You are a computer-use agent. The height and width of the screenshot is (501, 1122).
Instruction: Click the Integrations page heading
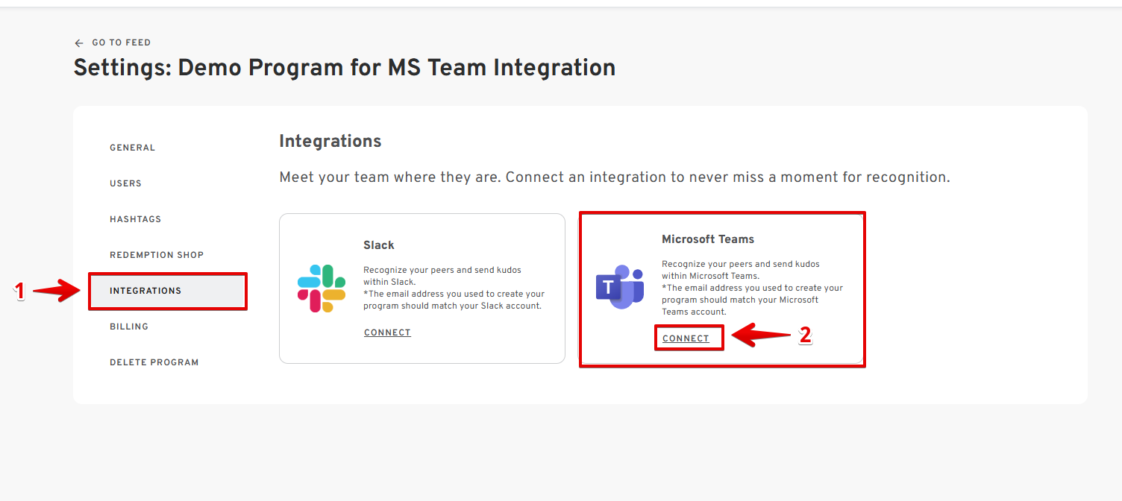coord(330,142)
